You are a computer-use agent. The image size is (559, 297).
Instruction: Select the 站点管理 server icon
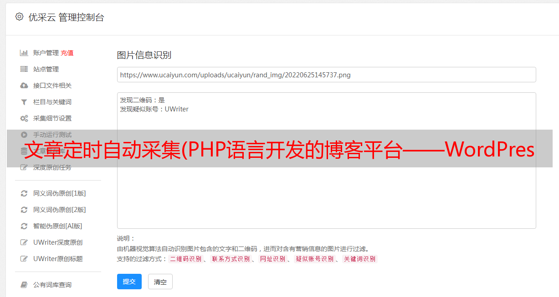24,69
